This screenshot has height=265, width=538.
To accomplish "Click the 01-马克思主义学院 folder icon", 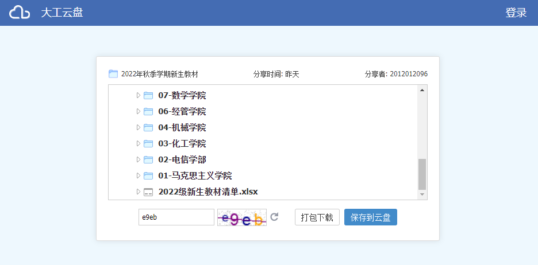I will (148, 176).
